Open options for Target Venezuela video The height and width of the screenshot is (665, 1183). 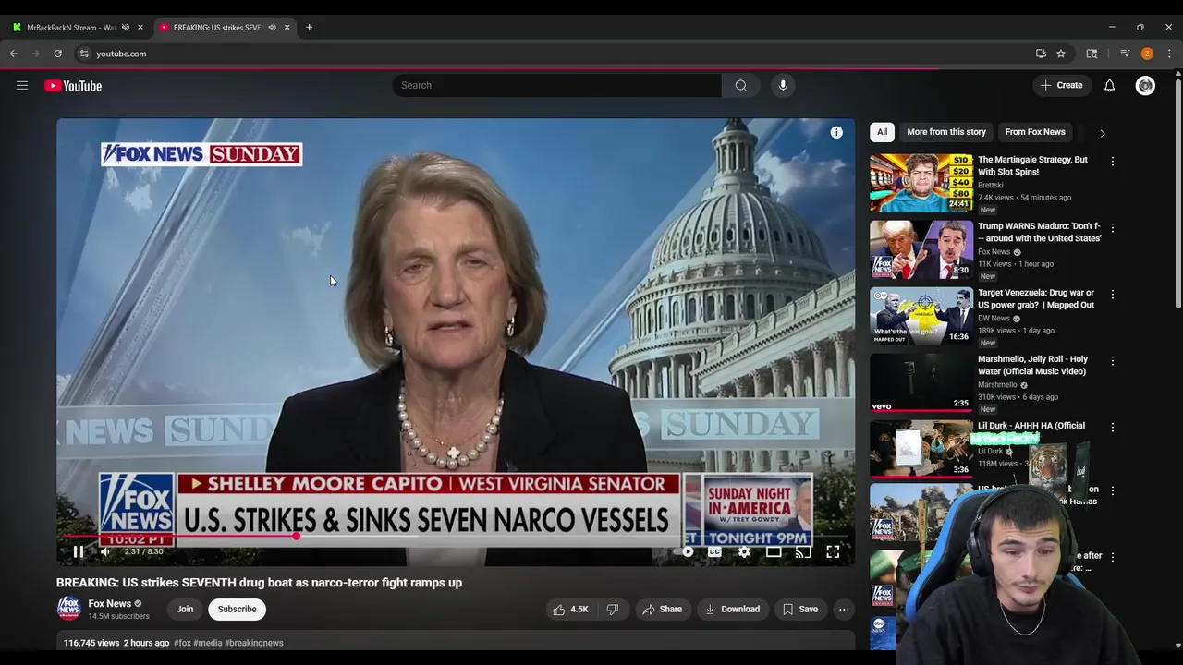(x=1112, y=295)
